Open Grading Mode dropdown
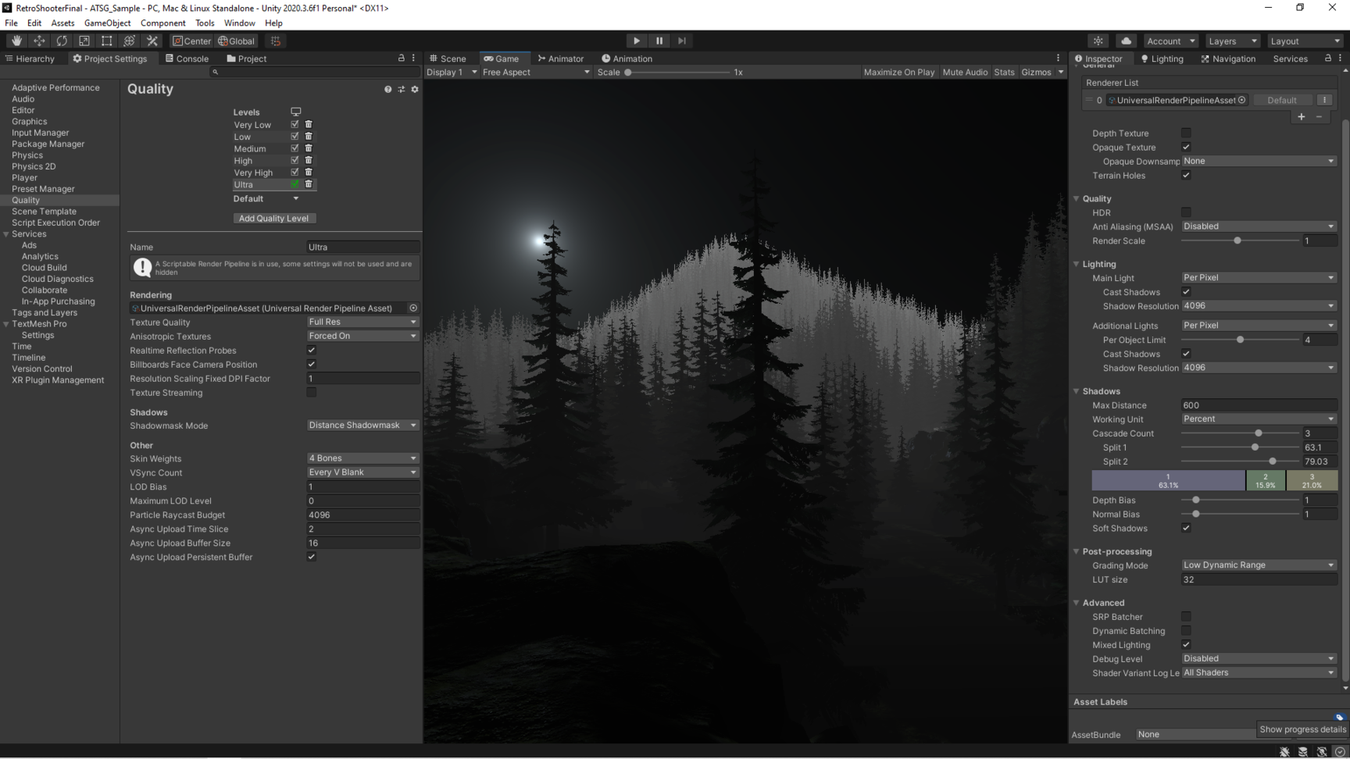The width and height of the screenshot is (1350, 759). coord(1259,565)
